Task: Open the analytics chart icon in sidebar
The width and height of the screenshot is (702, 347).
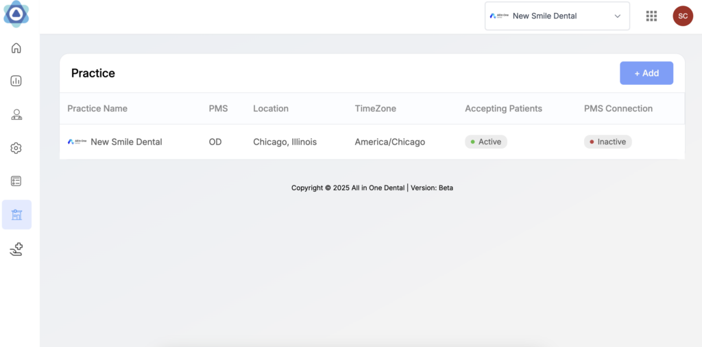Action: click(16, 81)
